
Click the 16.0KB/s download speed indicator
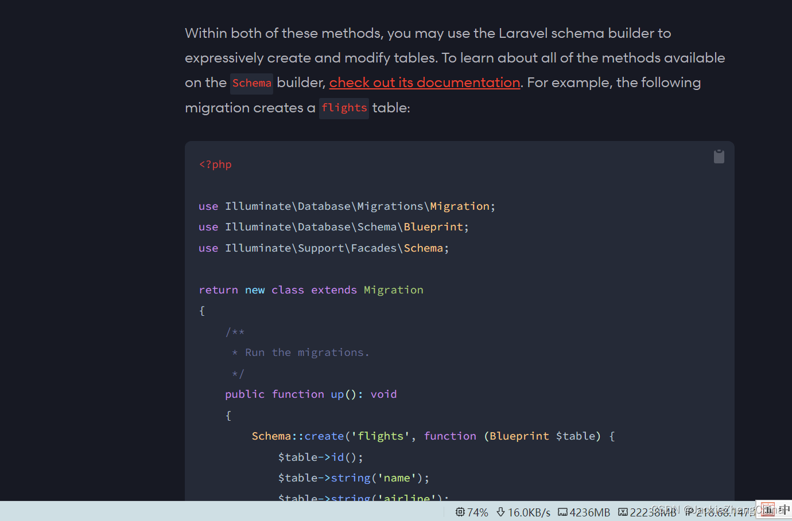click(x=523, y=512)
